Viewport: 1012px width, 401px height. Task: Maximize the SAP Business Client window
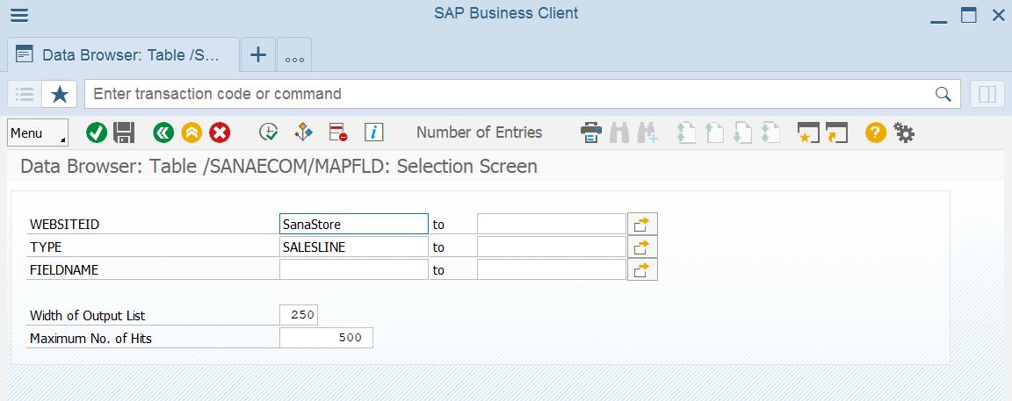(969, 15)
